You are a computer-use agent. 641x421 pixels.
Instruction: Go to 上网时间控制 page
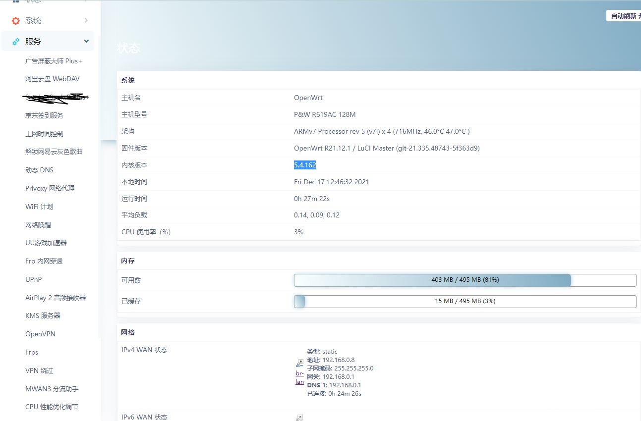coord(44,134)
